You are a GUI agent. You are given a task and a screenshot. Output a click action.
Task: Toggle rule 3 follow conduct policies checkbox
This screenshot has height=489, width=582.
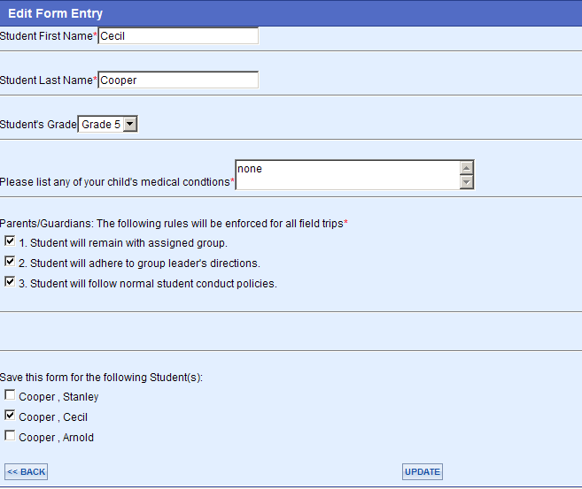10,282
